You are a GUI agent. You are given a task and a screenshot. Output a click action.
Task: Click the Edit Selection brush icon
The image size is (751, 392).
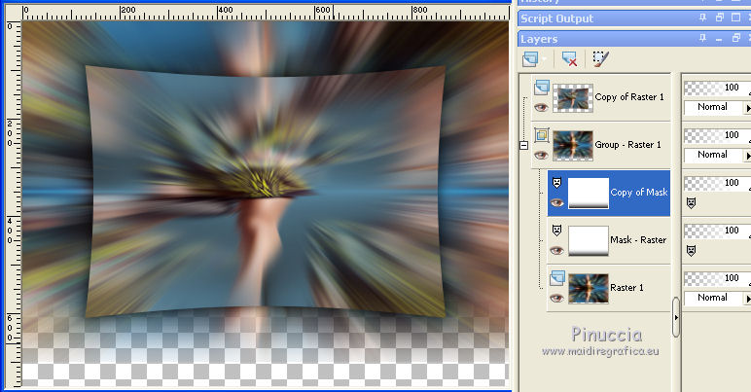pos(600,59)
